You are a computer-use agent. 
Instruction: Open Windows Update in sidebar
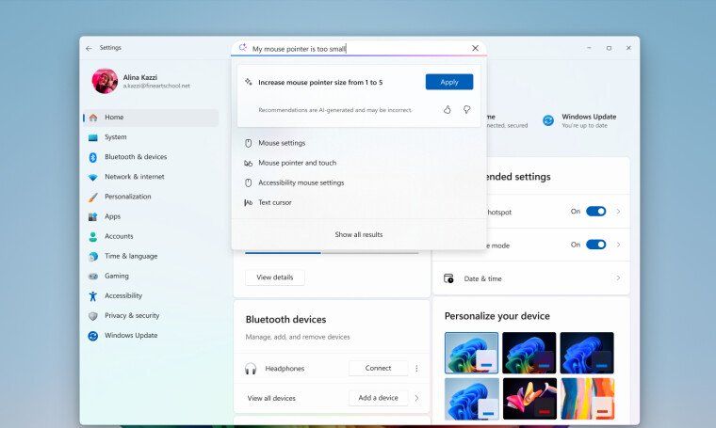pos(151,336)
